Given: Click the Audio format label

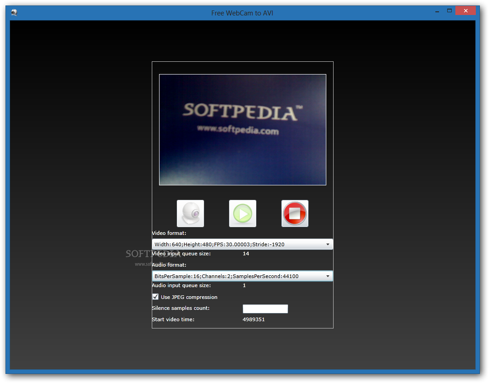Looking at the screenshot, I should click(169, 265).
